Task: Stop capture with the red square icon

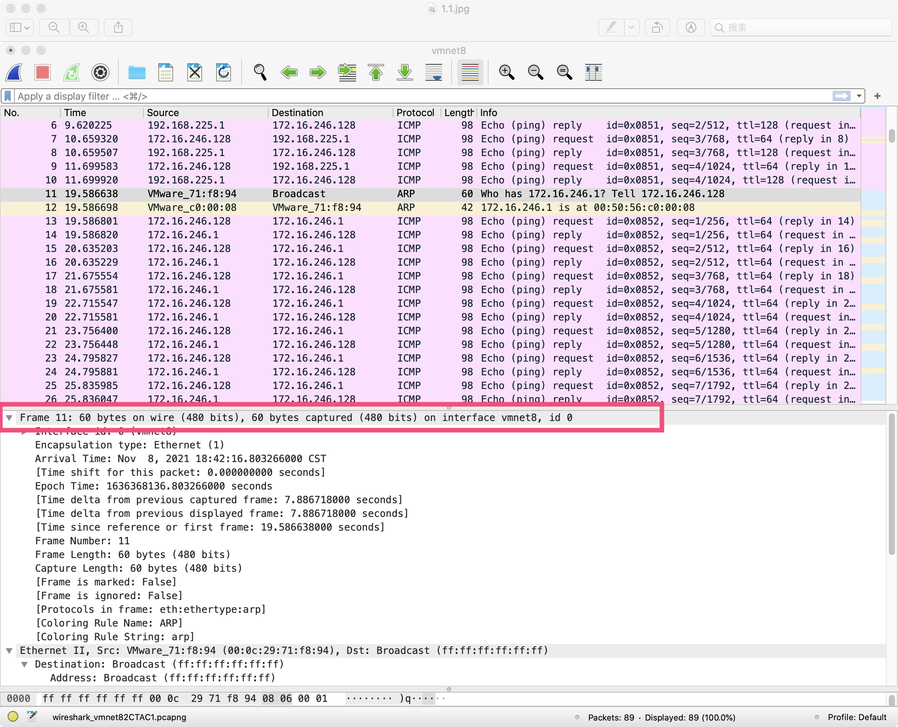Action: coord(43,72)
